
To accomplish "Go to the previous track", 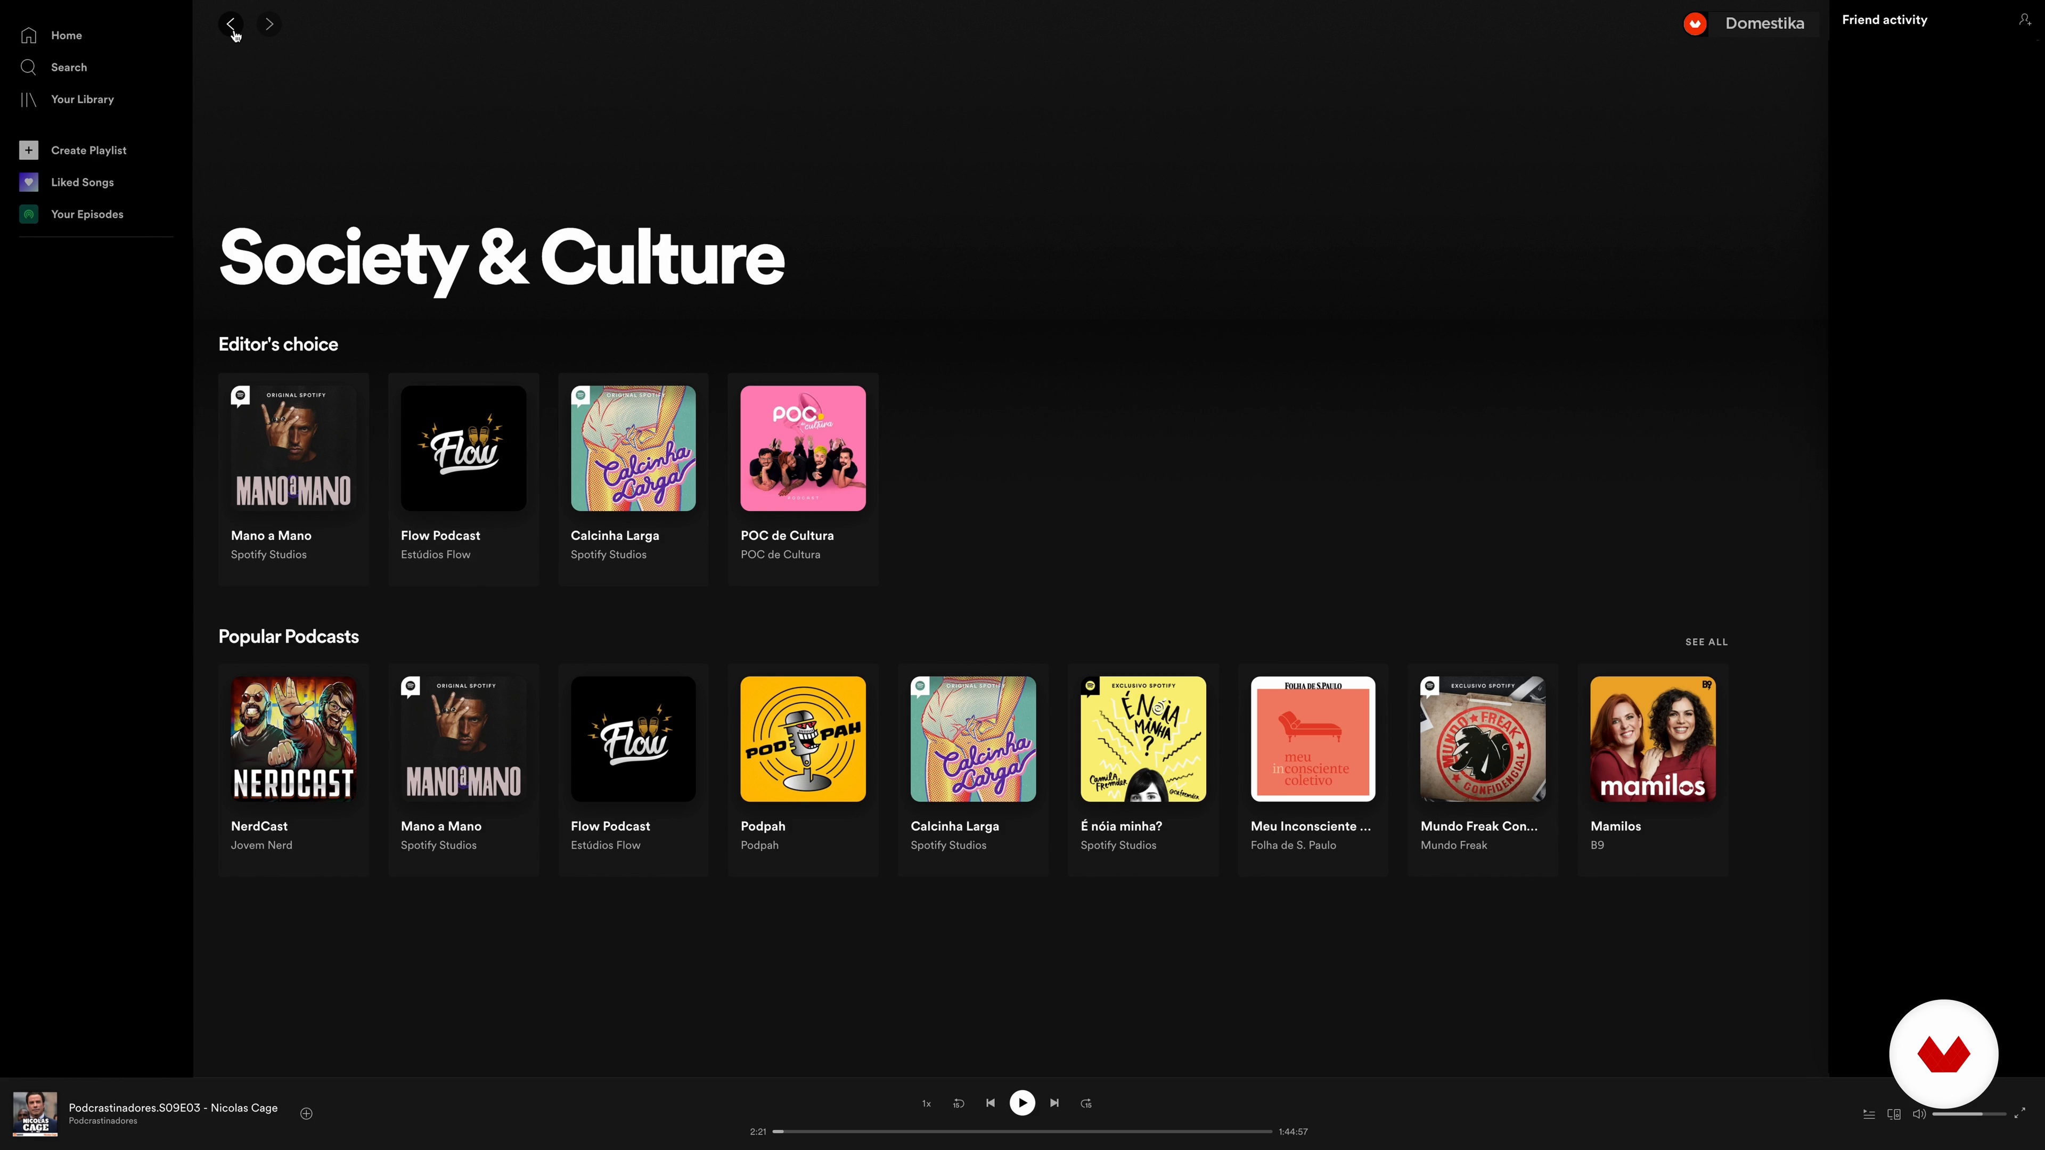I will (x=990, y=1103).
